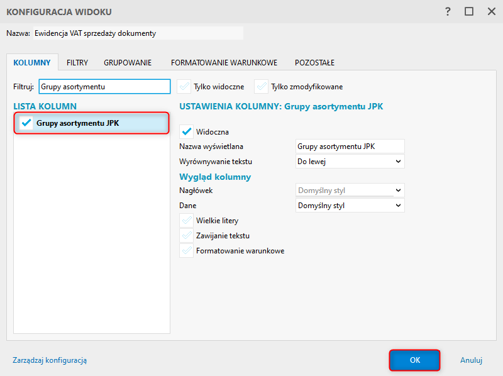
Task: Open the Dane style dropdown
Action: (350, 206)
